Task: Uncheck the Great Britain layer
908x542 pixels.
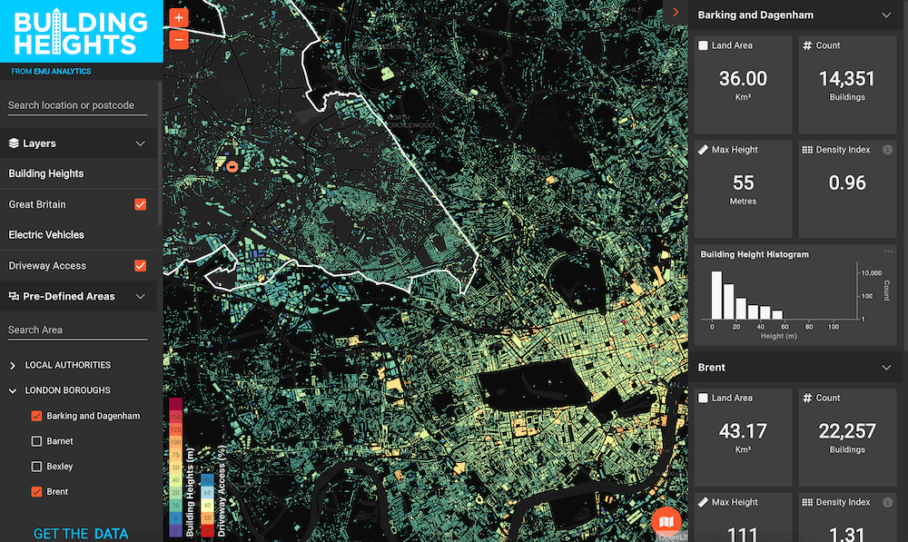Action: (141, 204)
